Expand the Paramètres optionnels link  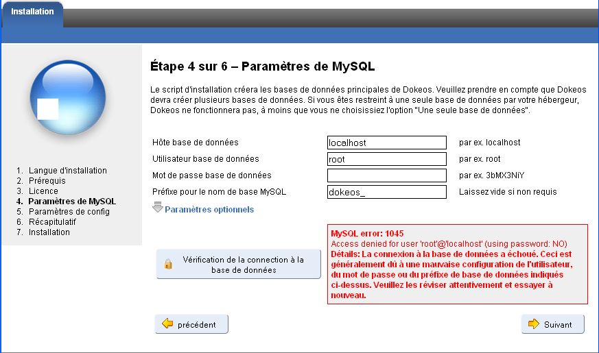point(209,210)
